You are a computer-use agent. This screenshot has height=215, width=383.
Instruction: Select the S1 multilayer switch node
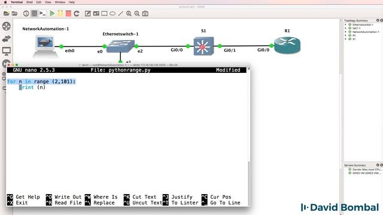[x=203, y=46]
